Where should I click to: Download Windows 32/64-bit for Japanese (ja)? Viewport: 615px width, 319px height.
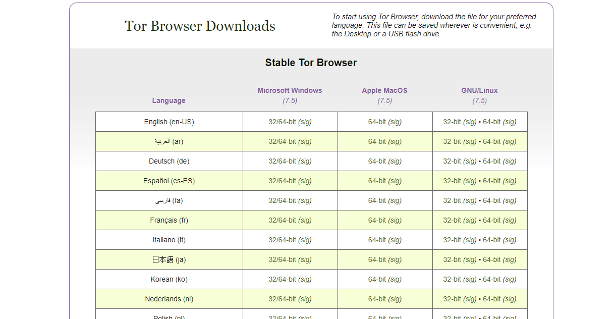[282, 259]
